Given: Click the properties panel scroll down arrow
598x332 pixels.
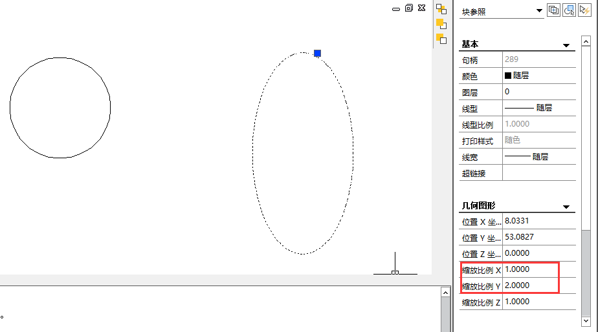Looking at the screenshot, I should [x=586, y=320].
